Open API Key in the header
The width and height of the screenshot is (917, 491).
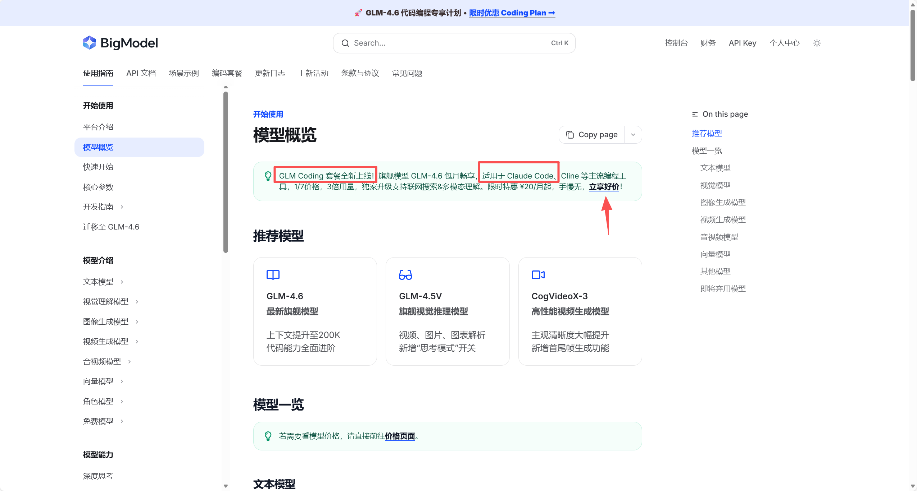click(743, 43)
